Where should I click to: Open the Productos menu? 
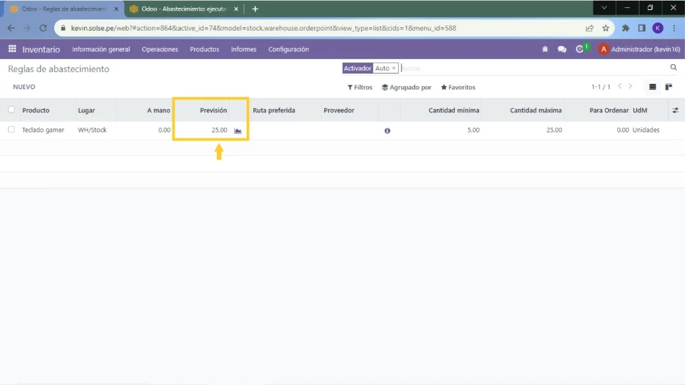(x=205, y=49)
